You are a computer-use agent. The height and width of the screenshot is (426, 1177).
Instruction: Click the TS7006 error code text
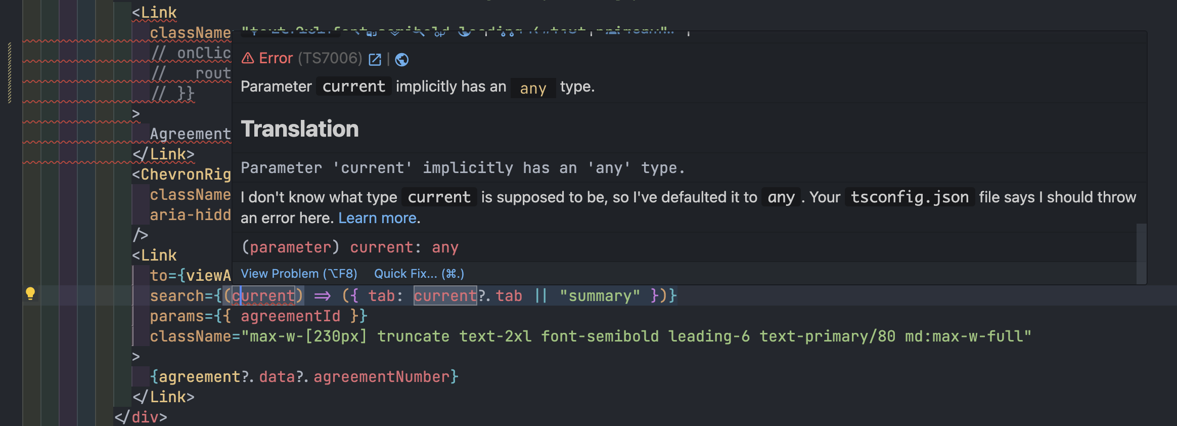(330, 59)
